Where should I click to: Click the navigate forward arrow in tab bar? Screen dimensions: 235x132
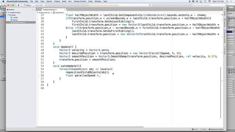pos(40,10)
